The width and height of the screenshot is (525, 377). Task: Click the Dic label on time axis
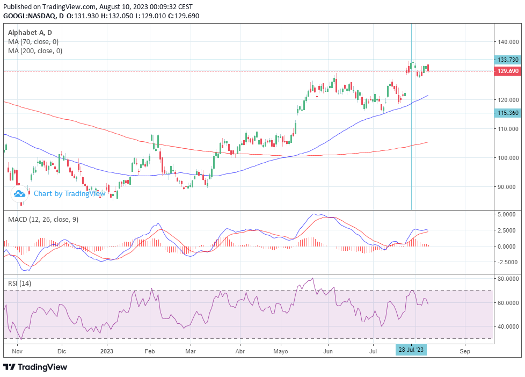(x=62, y=351)
